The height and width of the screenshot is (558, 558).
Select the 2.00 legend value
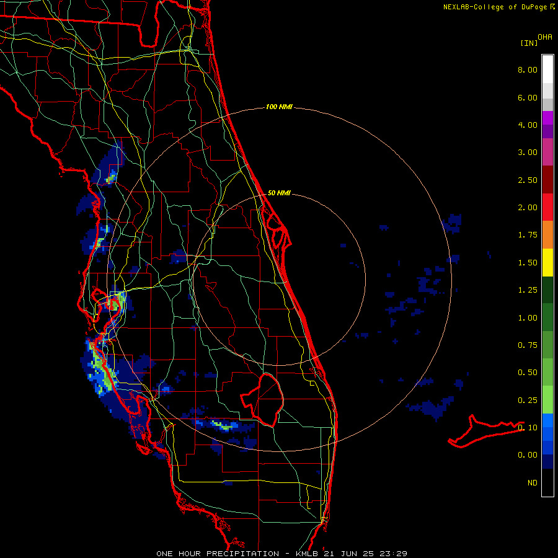(x=528, y=208)
